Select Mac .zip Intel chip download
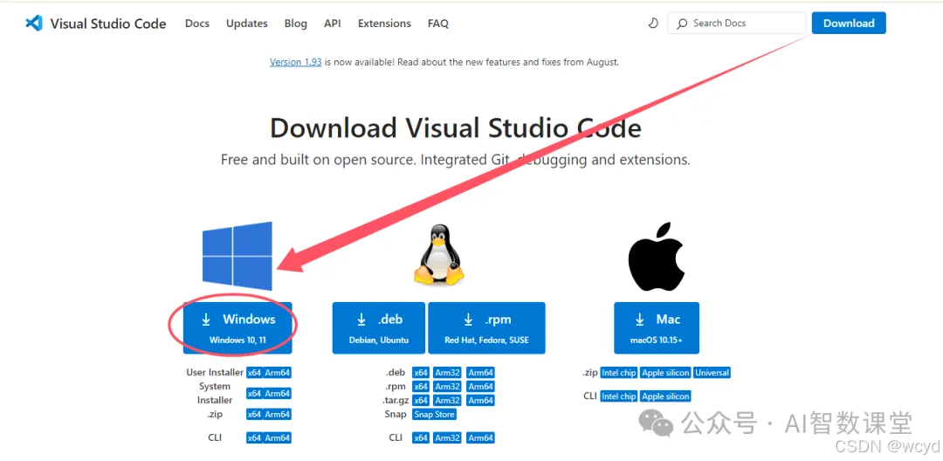Viewport: 943px width, 461px height. (619, 373)
